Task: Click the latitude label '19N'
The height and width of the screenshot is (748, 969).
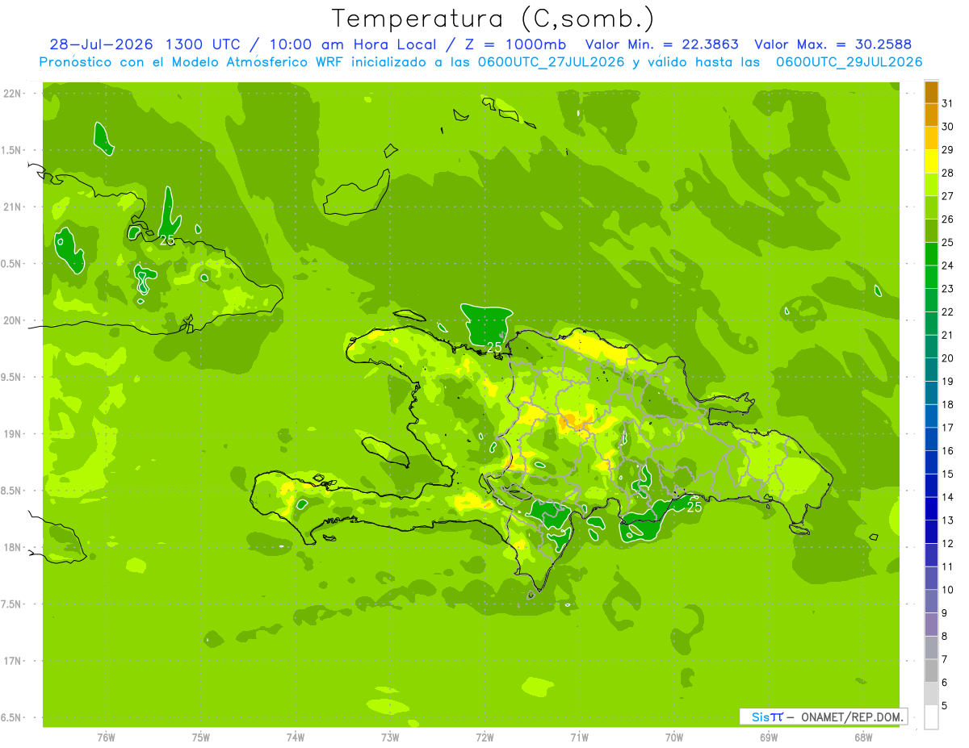Action: pos(13,434)
